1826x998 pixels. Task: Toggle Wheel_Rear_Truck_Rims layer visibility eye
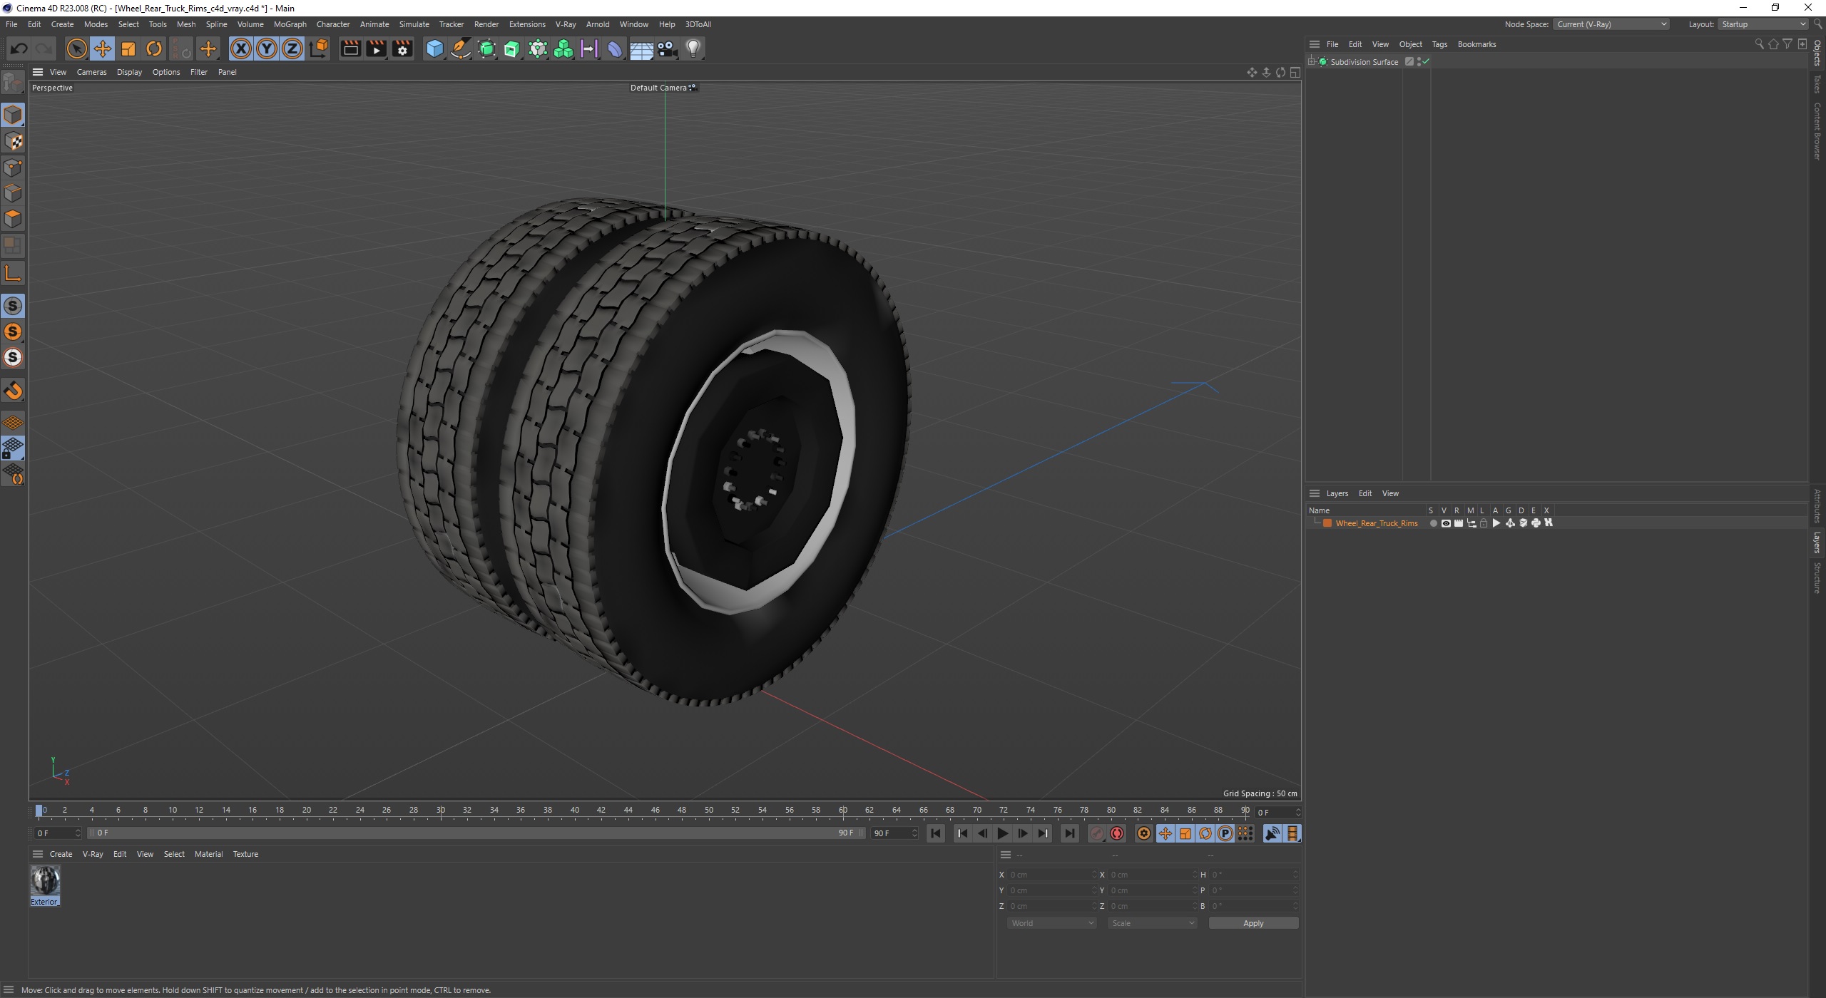pyautogui.click(x=1446, y=523)
